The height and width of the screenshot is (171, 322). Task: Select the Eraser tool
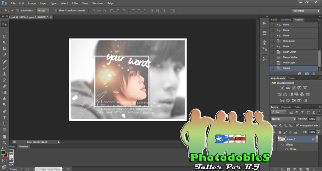click(4, 86)
